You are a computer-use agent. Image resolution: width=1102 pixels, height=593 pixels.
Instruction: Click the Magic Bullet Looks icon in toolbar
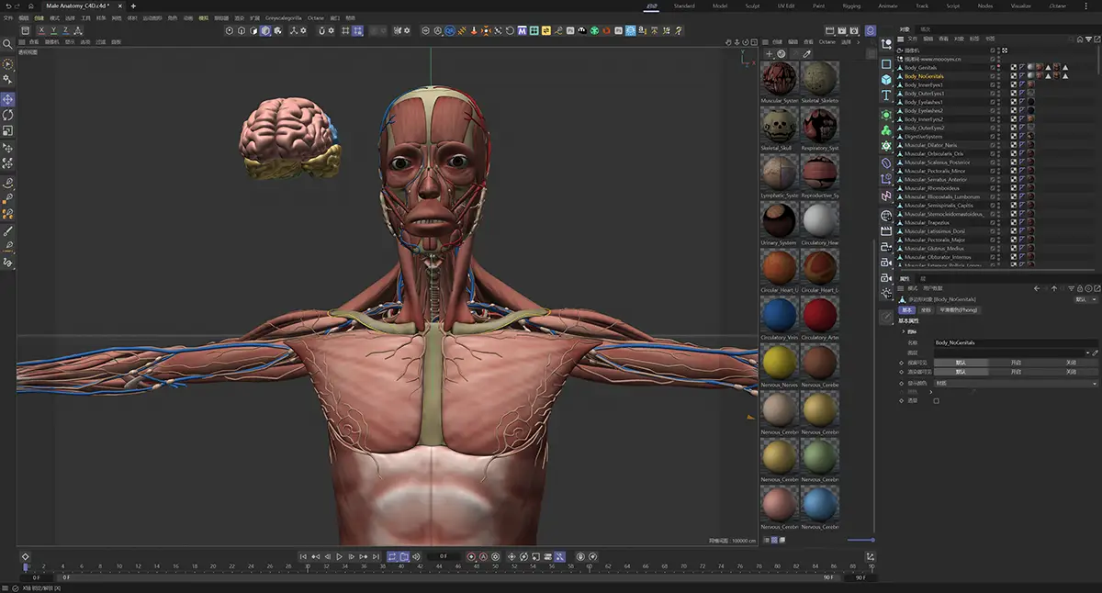pyautogui.click(x=521, y=30)
